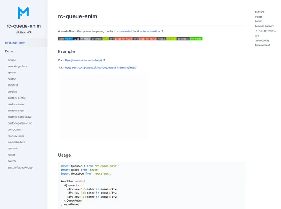Screen dimensions: 281x209
Task: Jump to Install in table of contents
Action: click(x=258, y=21)
